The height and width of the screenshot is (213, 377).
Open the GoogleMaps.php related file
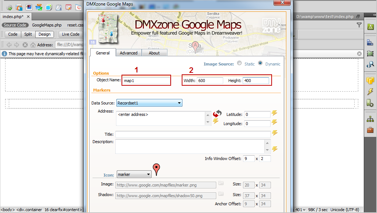(47, 25)
